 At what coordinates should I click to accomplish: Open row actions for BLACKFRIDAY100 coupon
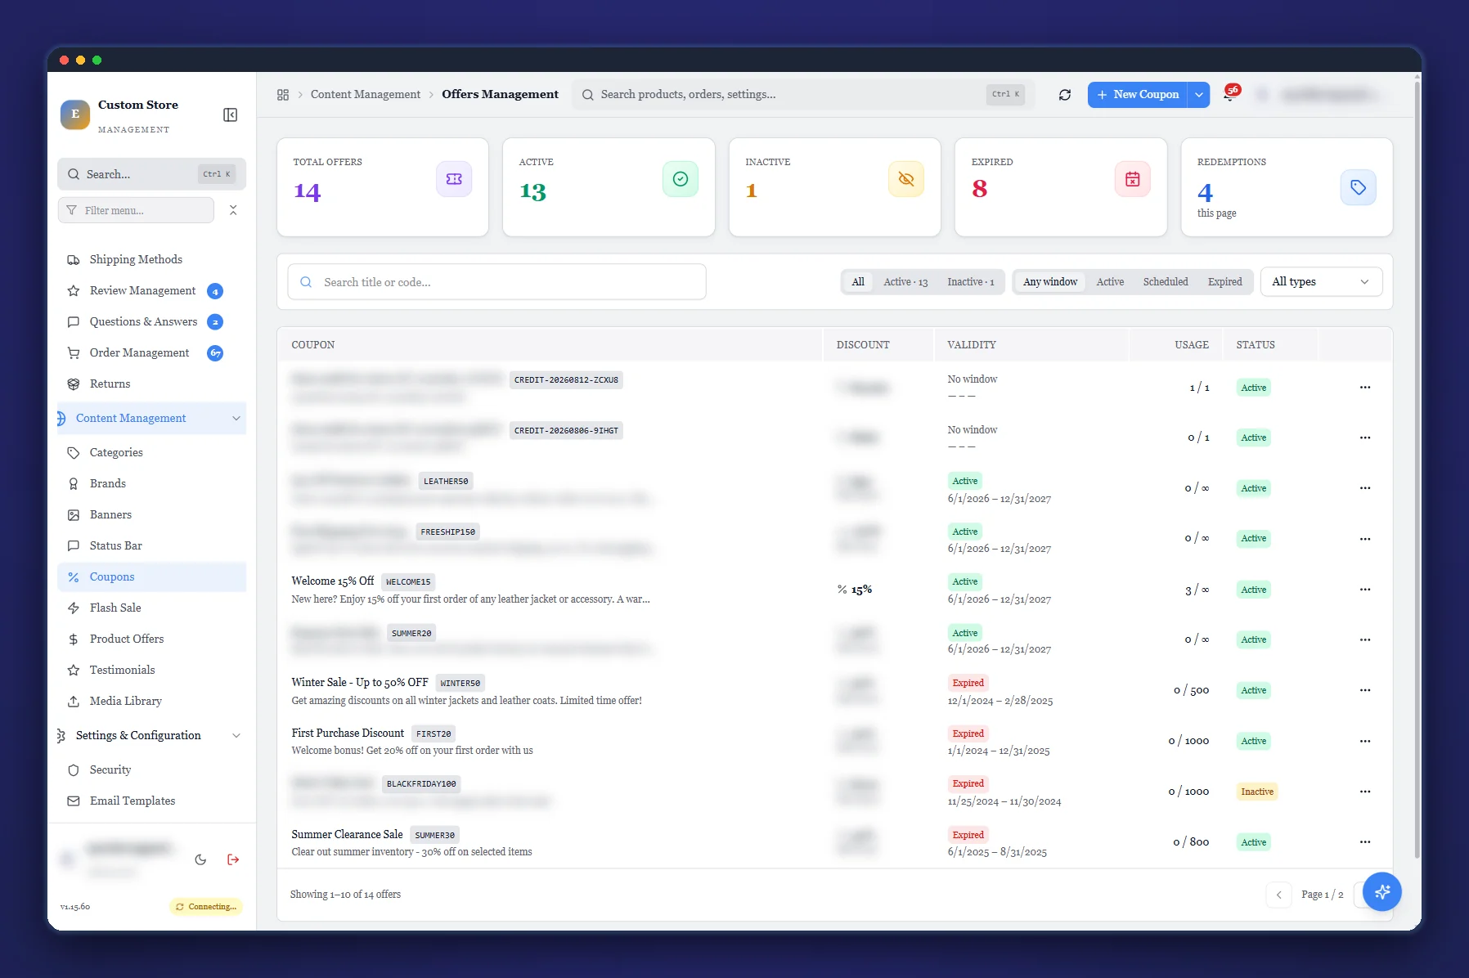pos(1365,792)
